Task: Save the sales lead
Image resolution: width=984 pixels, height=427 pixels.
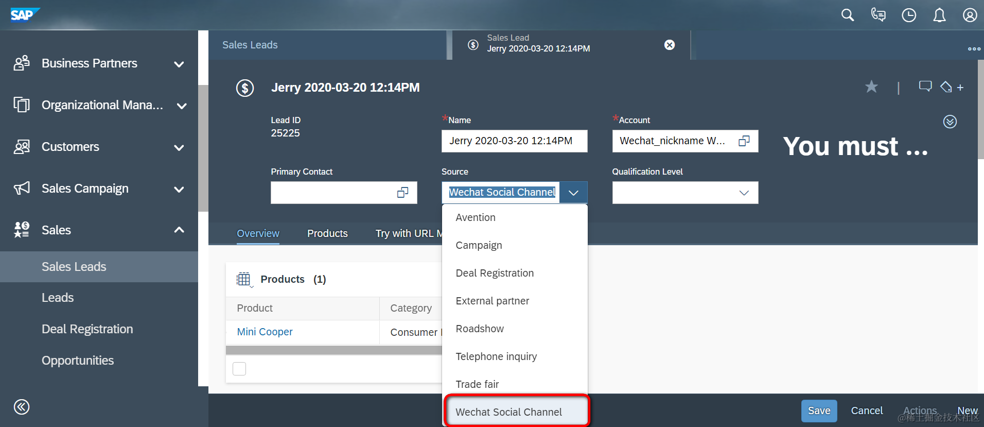Action: 819,411
